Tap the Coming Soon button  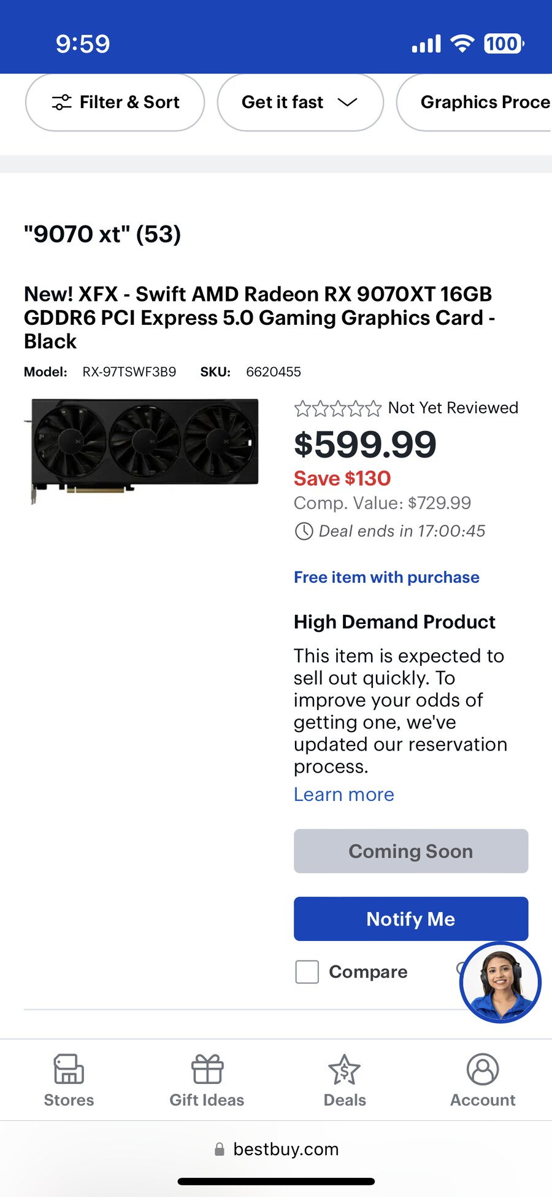point(410,851)
